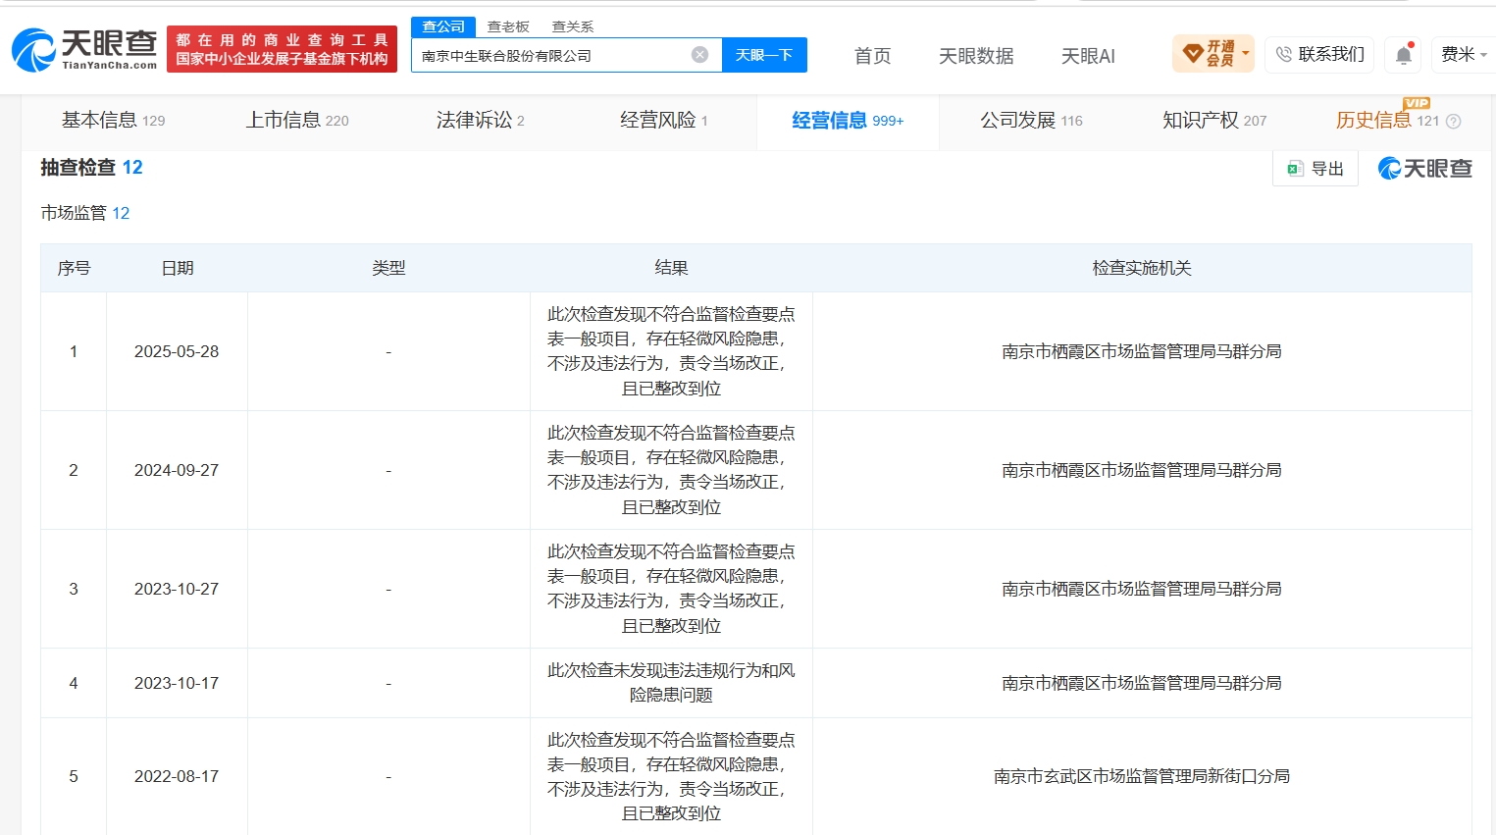Select the 市场监管 12 category filter

point(85,213)
